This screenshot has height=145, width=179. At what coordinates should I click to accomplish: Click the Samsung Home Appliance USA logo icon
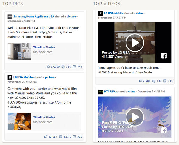pyautogui.click(x=10, y=16)
